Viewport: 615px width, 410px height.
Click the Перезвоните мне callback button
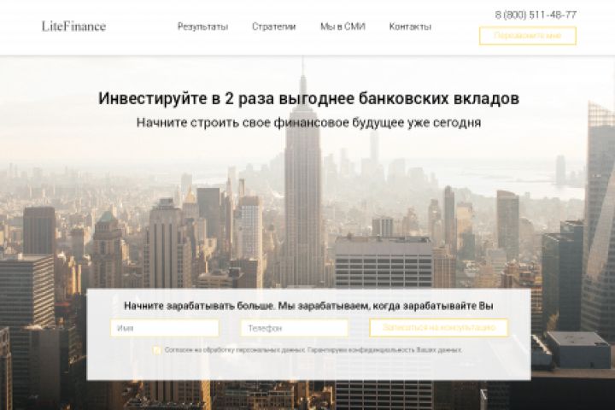pyautogui.click(x=528, y=36)
